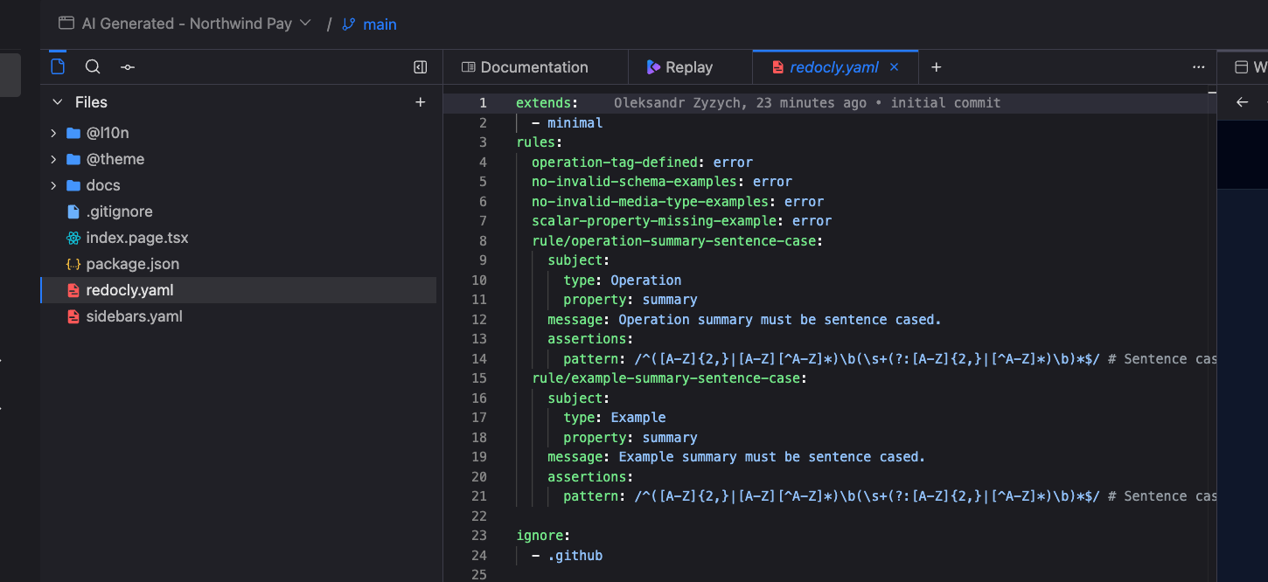1268x582 pixels.
Task: Collapse the Files section
Action: tap(58, 102)
